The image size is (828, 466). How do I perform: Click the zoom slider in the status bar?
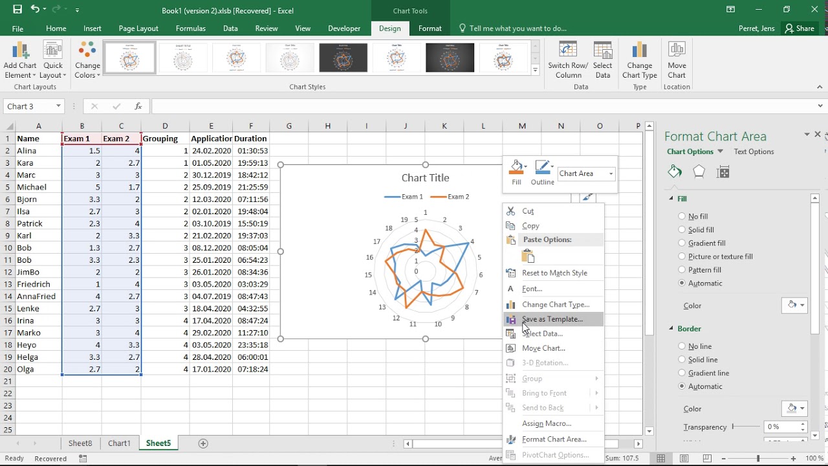coord(758,458)
